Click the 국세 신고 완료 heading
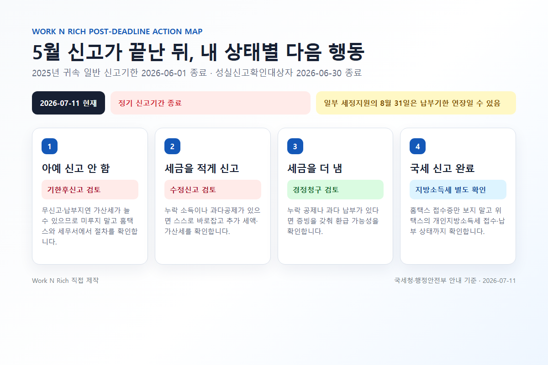Viewport: 548px width, 365px height. pos(443,168)
